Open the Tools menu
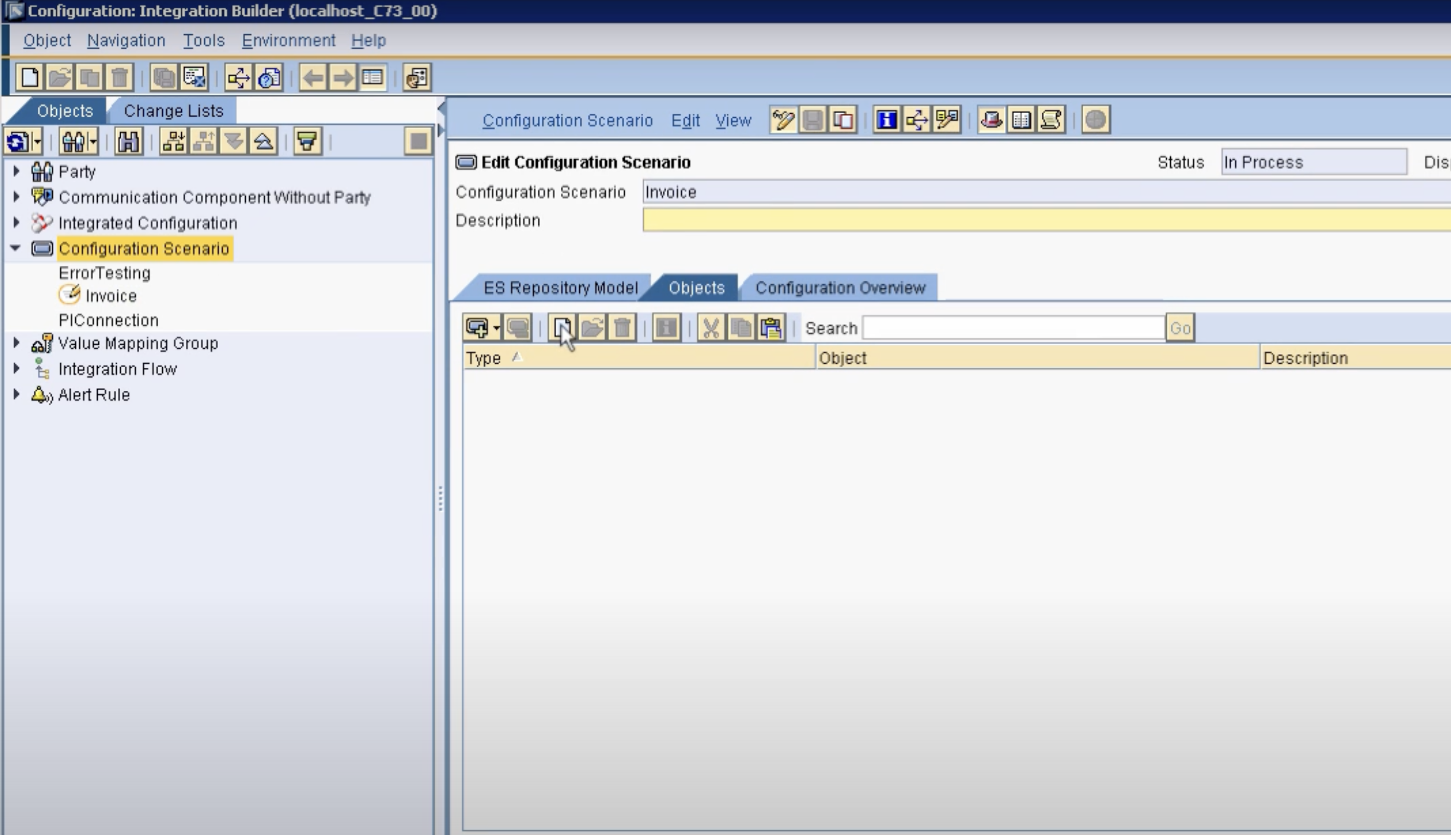This screenshot has width=1451, height=835. click(203, 40)
